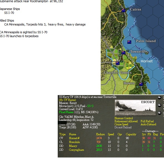This screenshot has width=164, height=158.
Task: Click the Bowen map label
Action: point(129,83)
